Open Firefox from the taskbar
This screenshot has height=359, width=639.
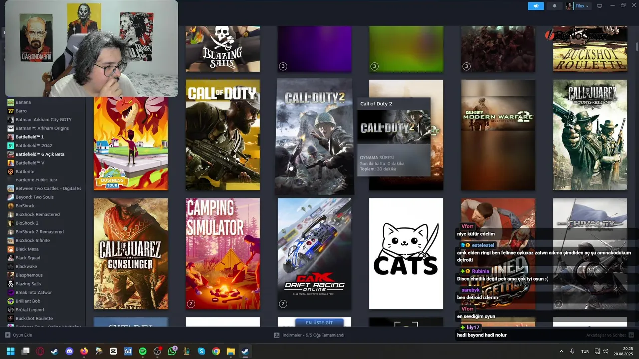tap(84, 351)
